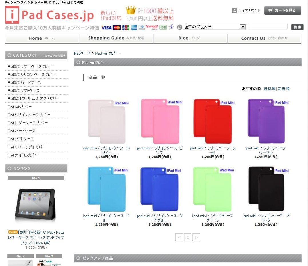Screen dimensions: 308x266
Task: Click the search keyword input field
Action: click(x=268, y=27)
